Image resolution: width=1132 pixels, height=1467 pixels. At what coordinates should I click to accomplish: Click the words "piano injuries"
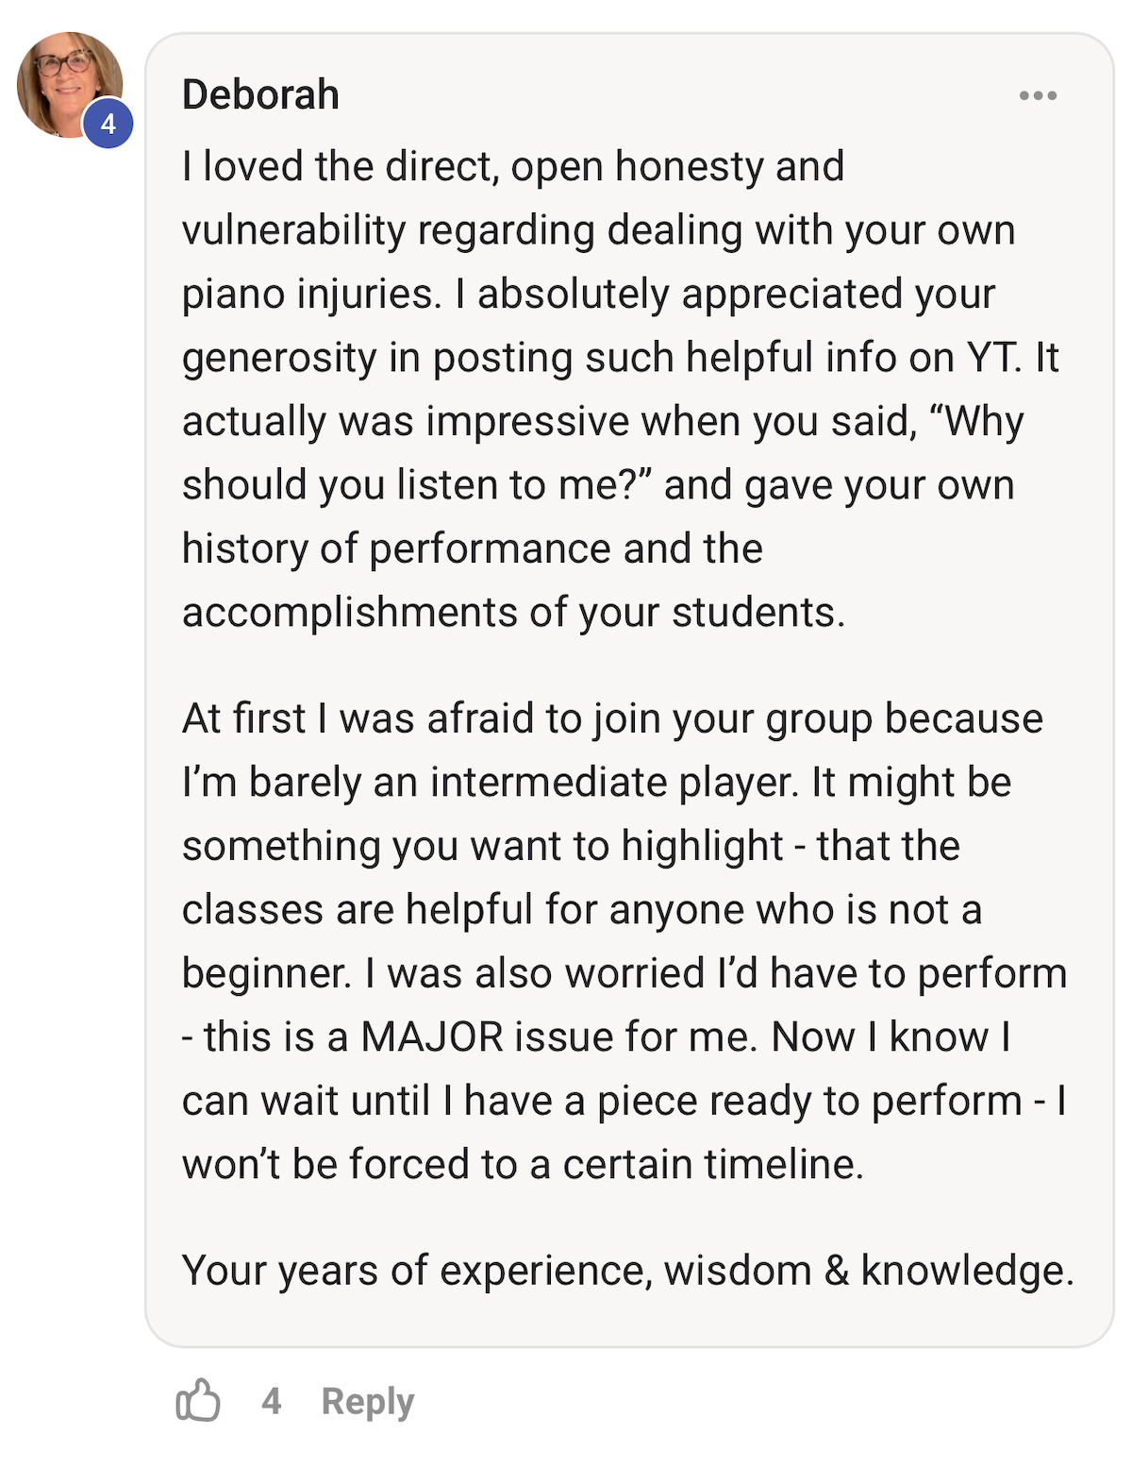point(310,295)
